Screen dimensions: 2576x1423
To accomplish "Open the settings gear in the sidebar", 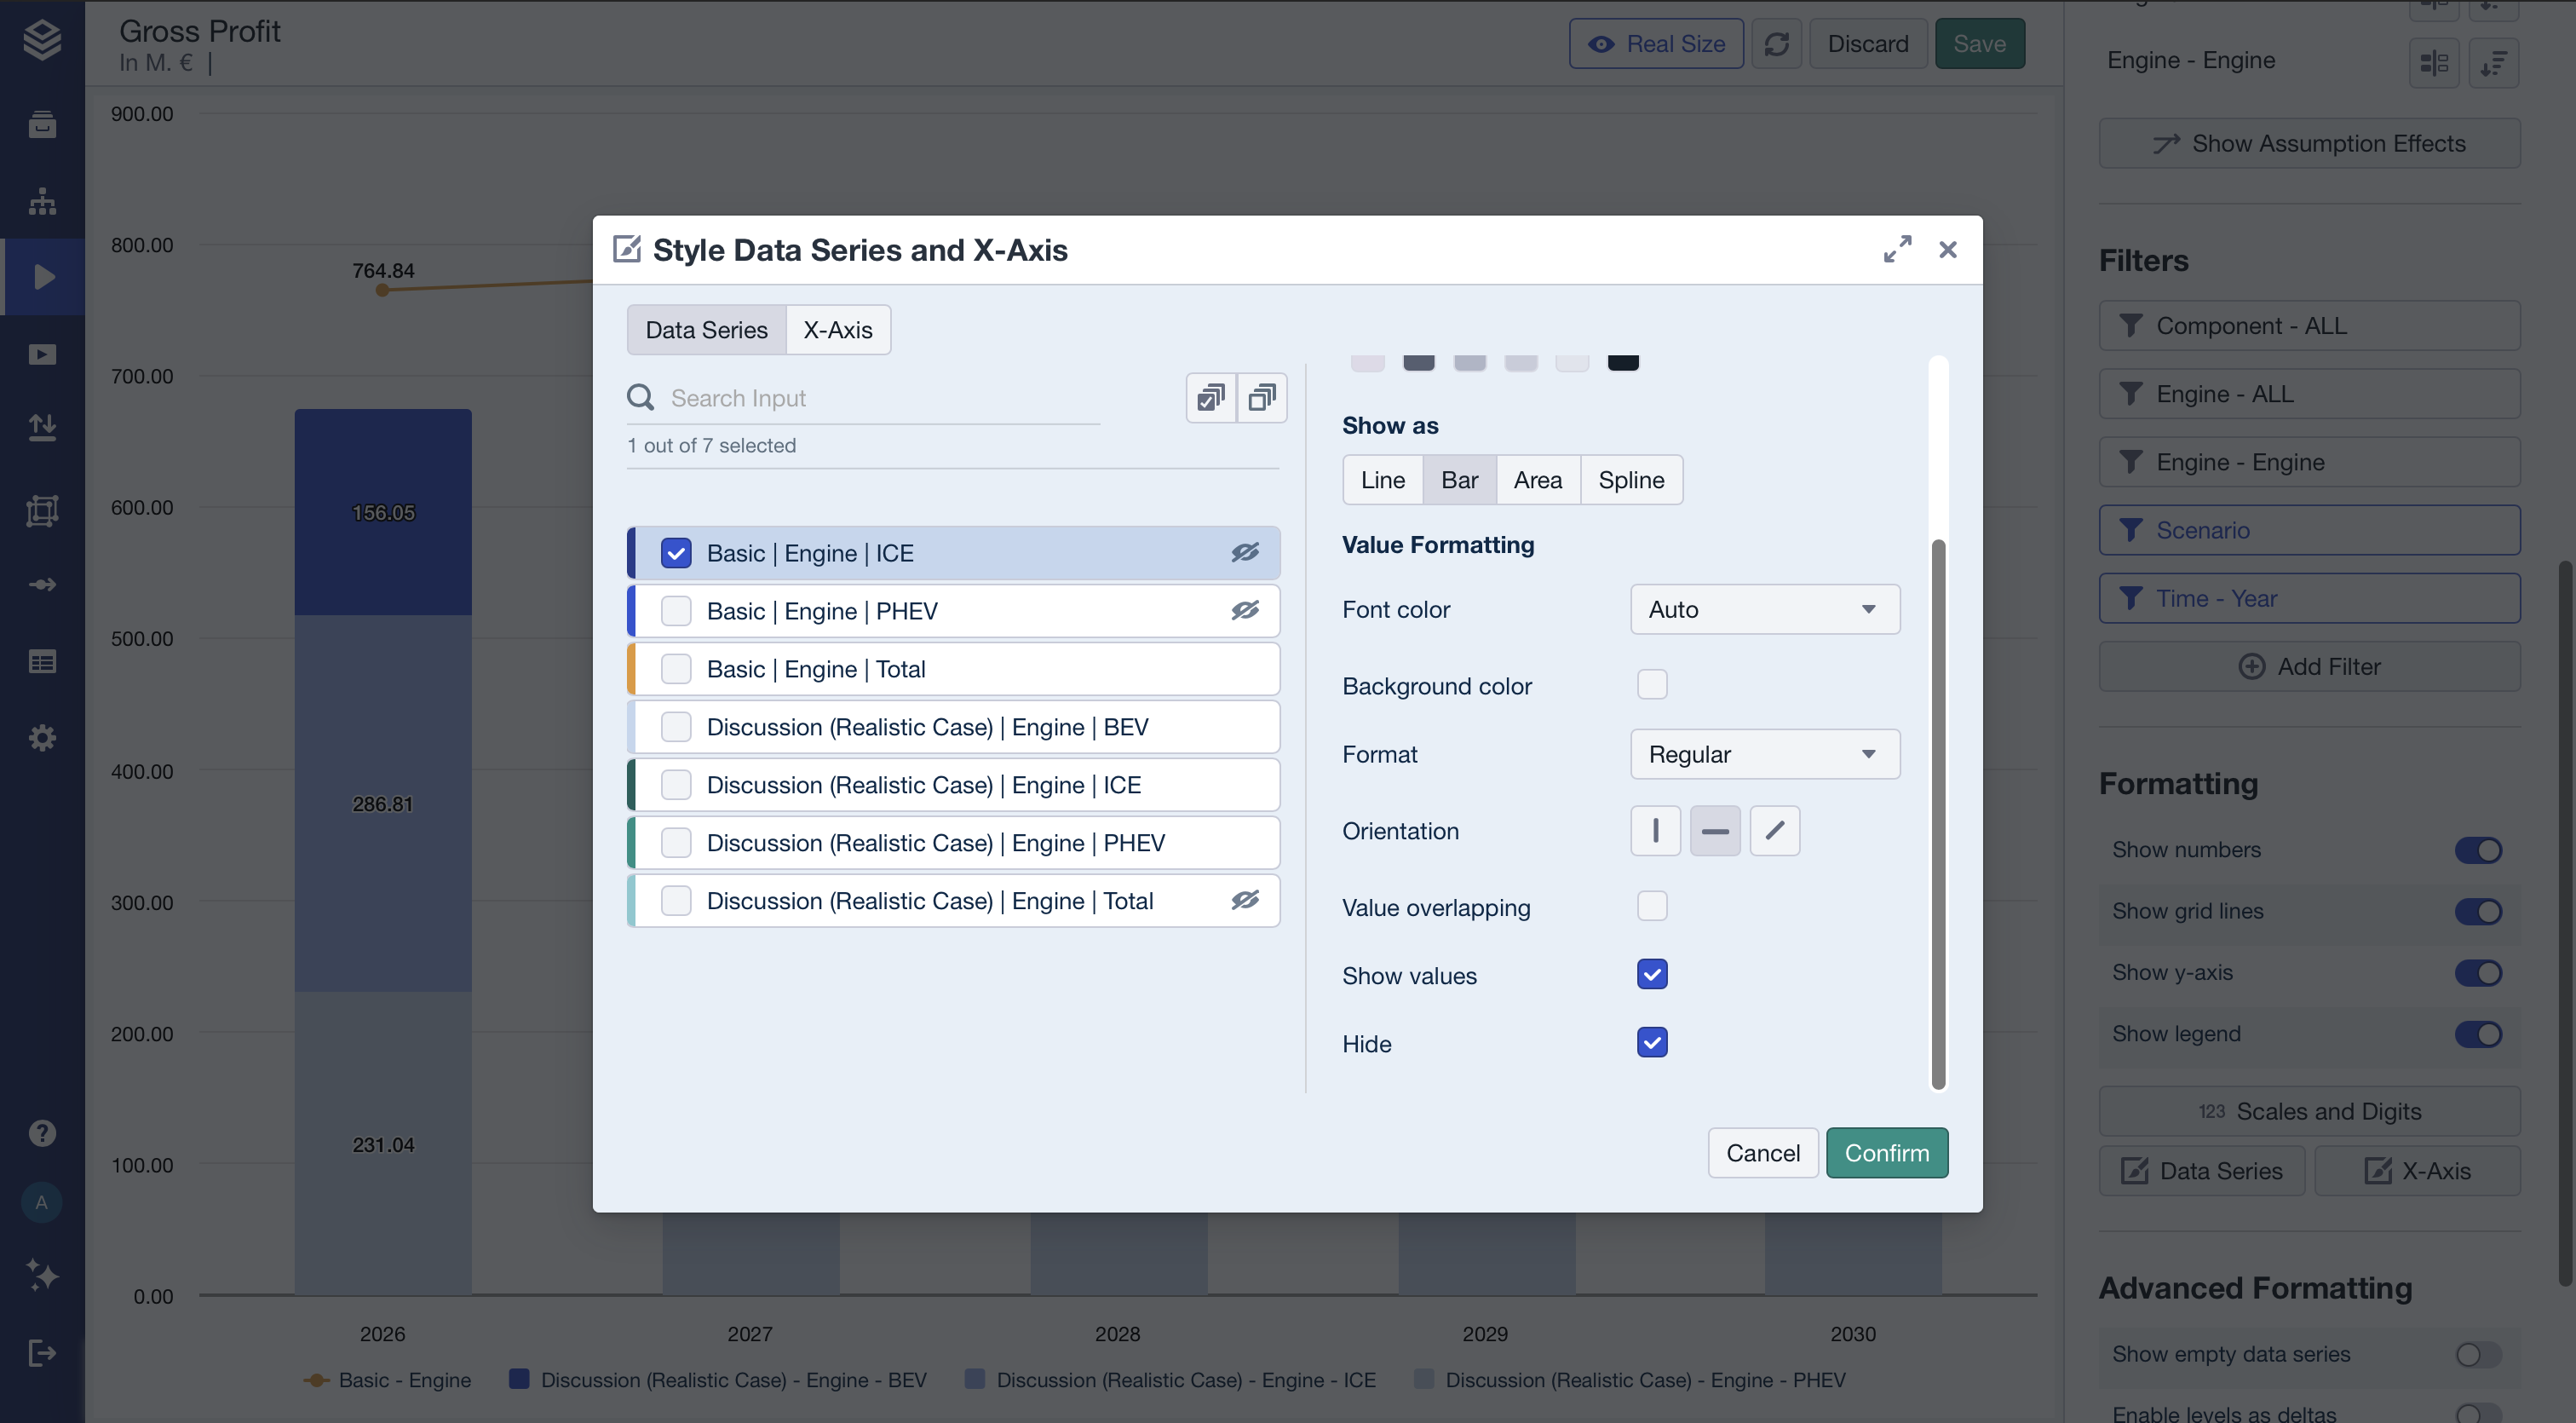I will (x=43, y=737).
